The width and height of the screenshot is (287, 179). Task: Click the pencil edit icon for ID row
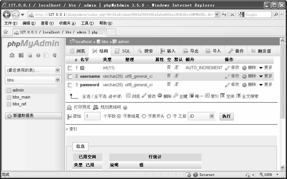[227, 68]
